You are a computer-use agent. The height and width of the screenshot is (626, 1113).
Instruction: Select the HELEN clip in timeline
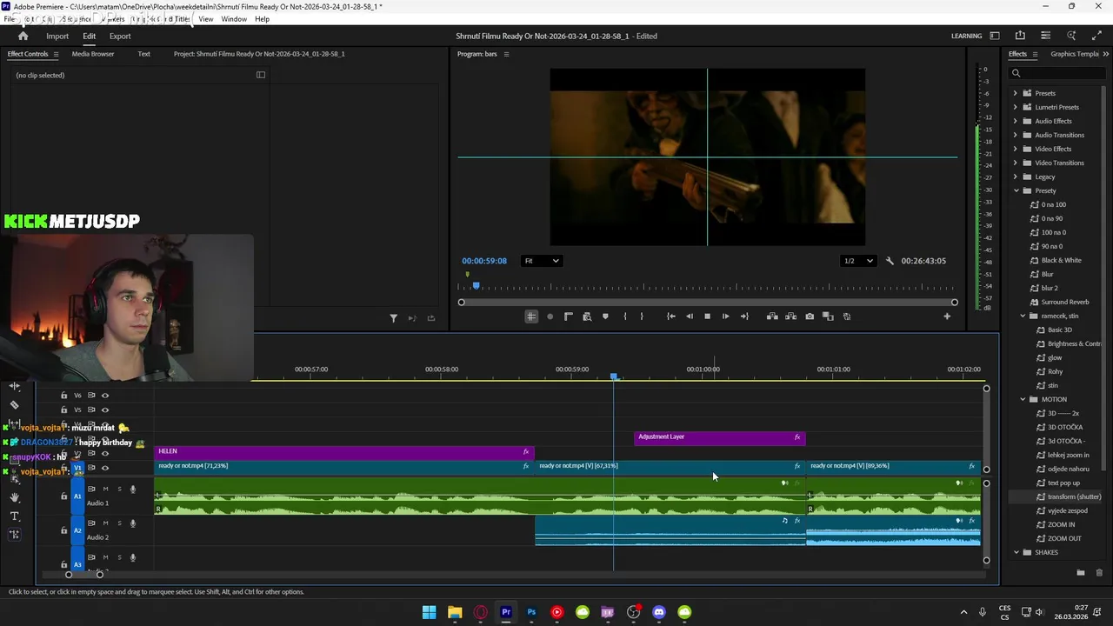pyautogui.click(x=343, y=452)
